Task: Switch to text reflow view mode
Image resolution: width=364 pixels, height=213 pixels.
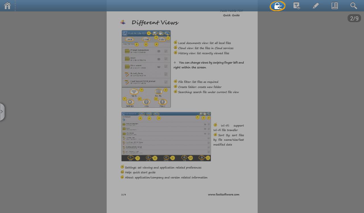Action: coord(297,6)
